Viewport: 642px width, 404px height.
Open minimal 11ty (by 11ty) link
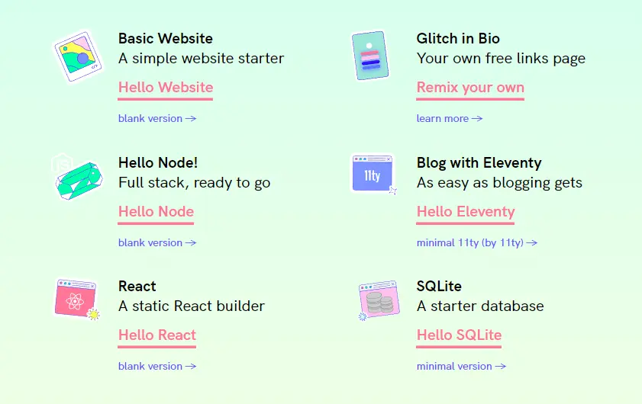click(x=476, y=242)
